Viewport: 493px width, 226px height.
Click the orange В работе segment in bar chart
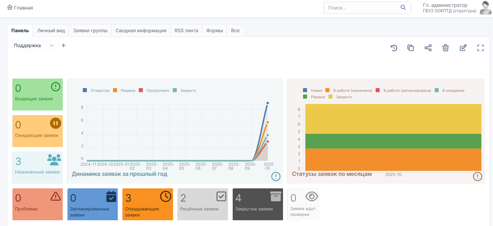(392, 160)
